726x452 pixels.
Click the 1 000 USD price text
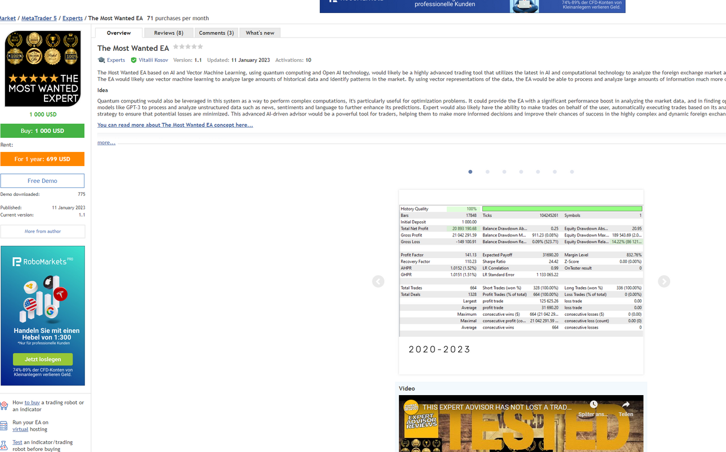pyautogui.click(x=43, y=114)
